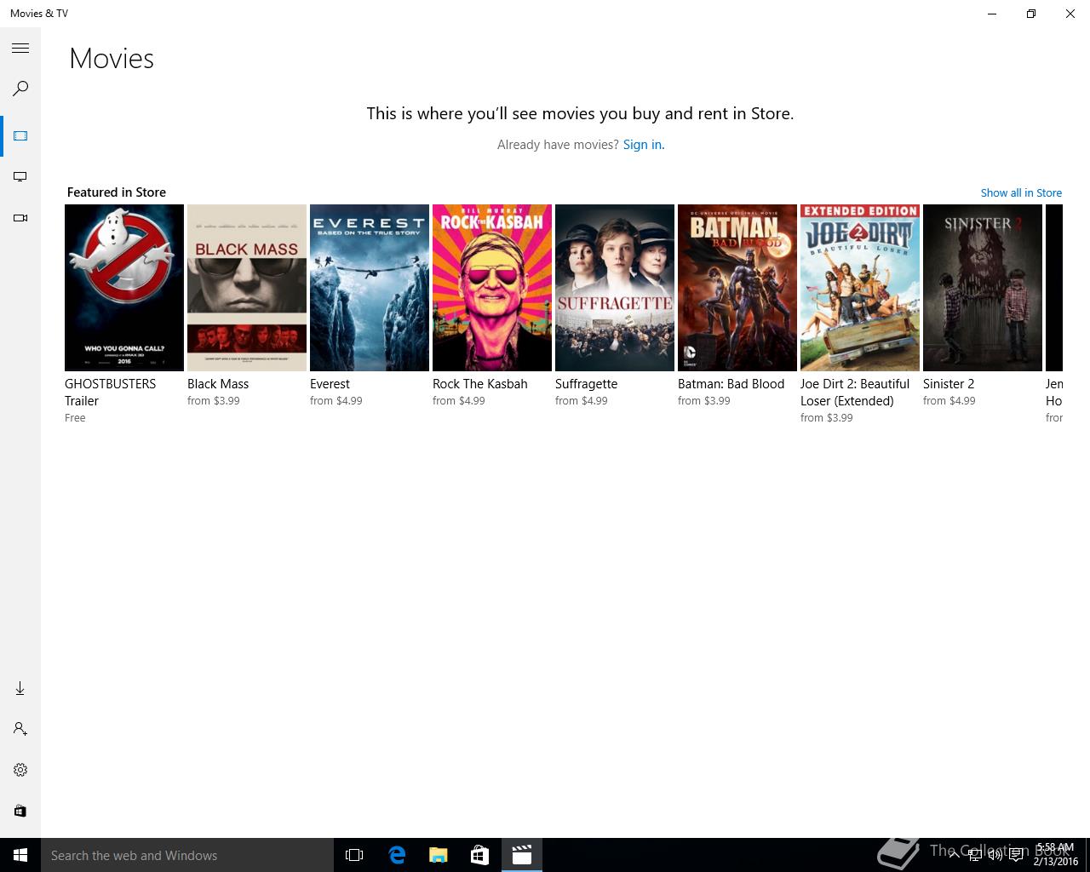Click 'from $4.99' under Everest
Image resolution: width=1090 pixels, height=872 pixels.
coord(336,401)
